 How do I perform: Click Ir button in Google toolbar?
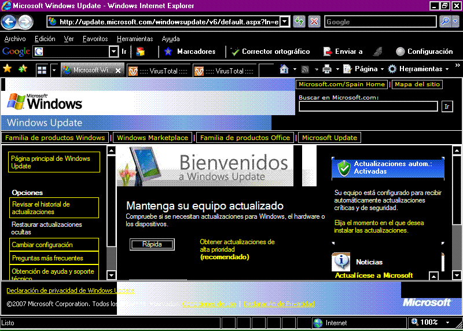[x=124, y=52]
